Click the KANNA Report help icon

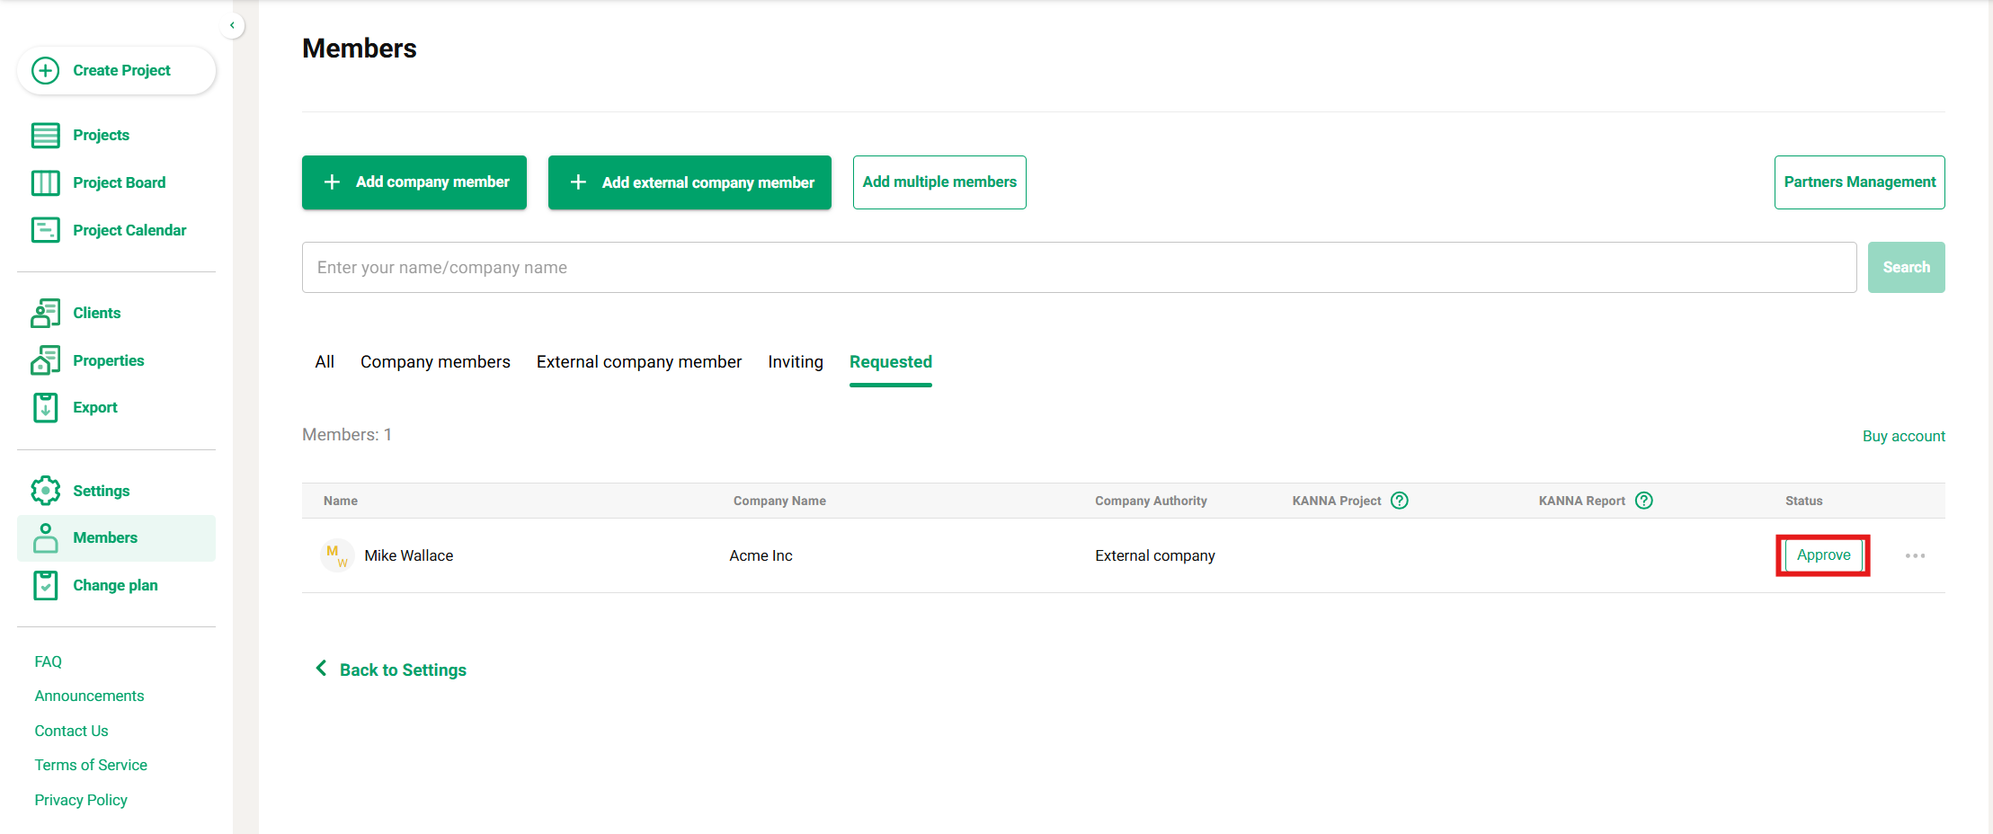tap(1644, 501)
